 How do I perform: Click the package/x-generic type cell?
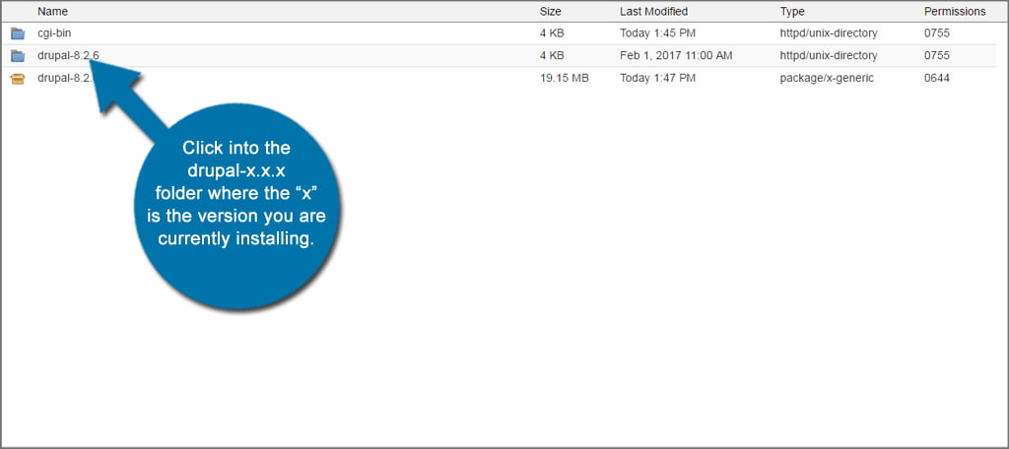click(x=827, y=79)
